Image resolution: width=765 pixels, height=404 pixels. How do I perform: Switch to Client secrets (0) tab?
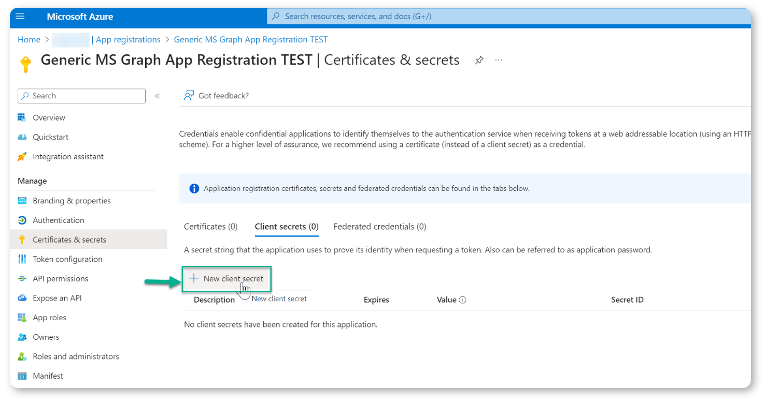click(287, 227)
